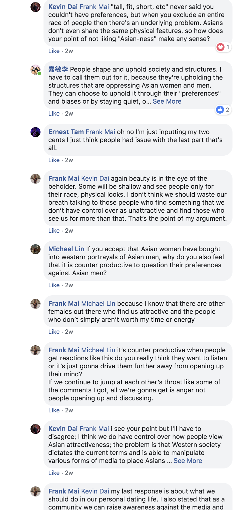Expand See More on 嘉敏李's comment
This screenshot has height=510, width=249.
coord(167,101)
